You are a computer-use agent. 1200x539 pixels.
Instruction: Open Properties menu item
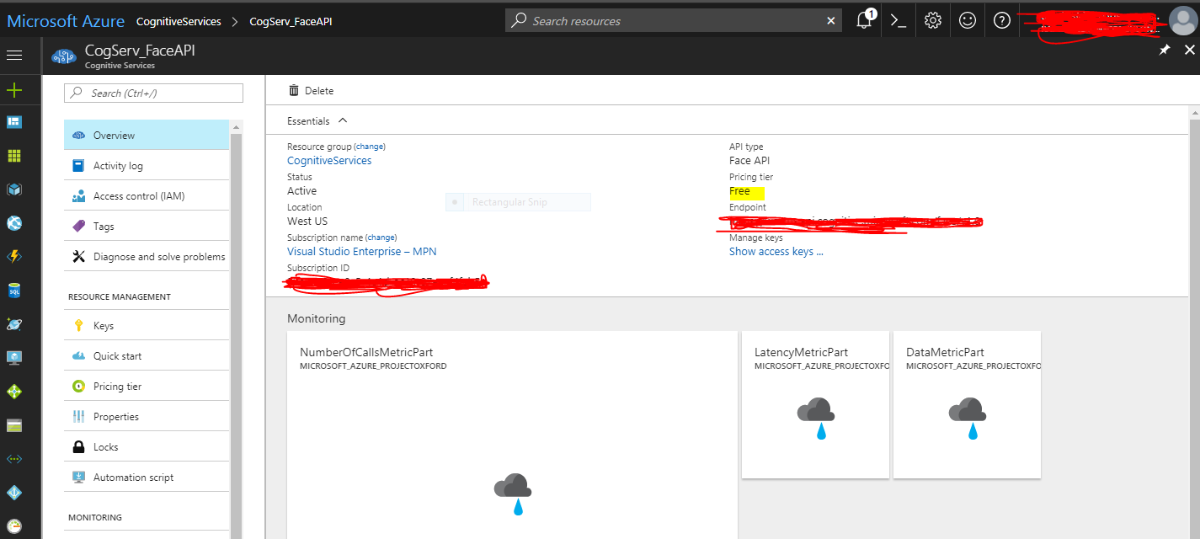pyautogui.click(x=147, y=416)
